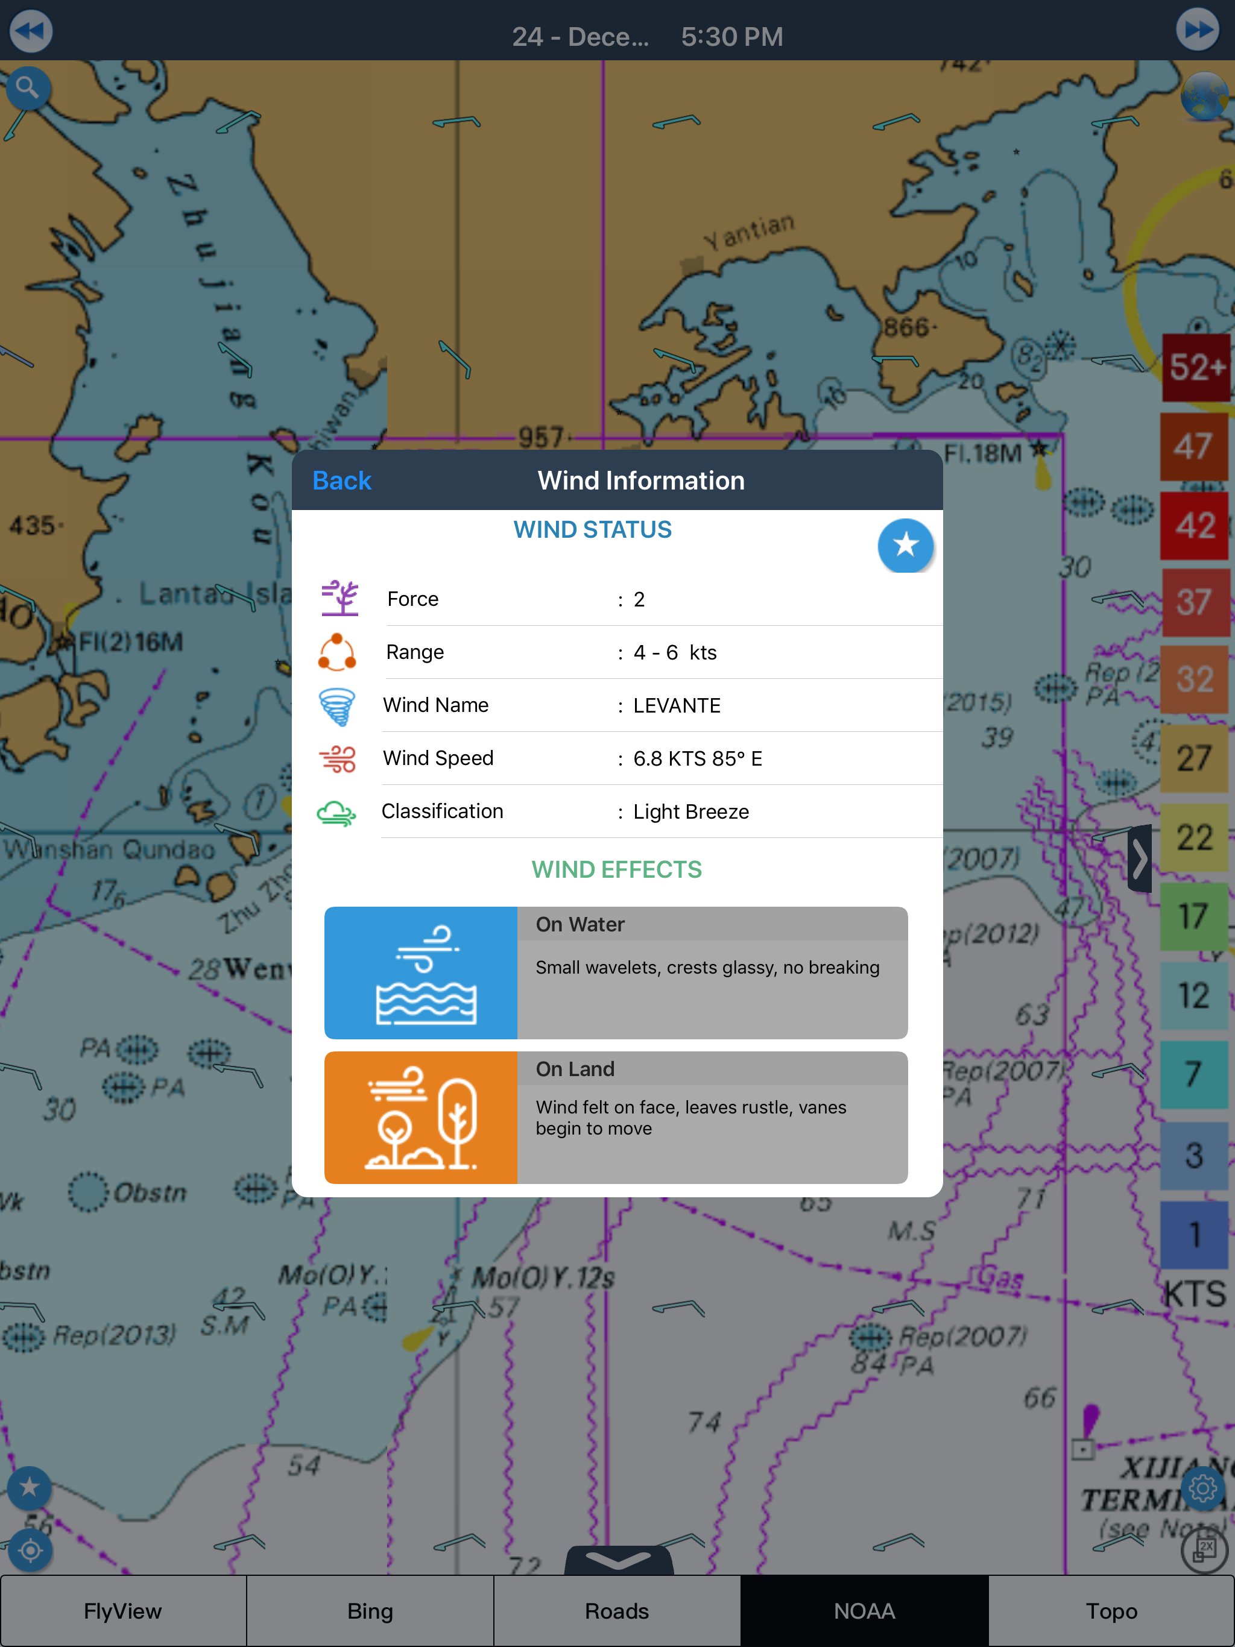Tap the fast-forward time button
Screen dimensions: 1235x1647
coord(1198,30)
